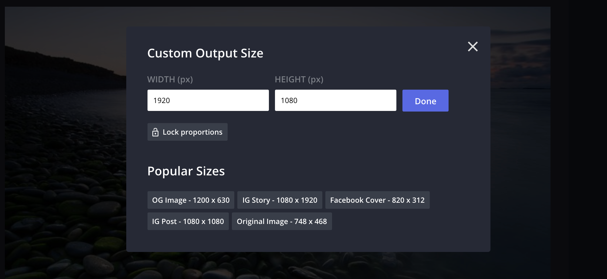Reset to Original Image 748 x 468
The image size is (607, 279).
[282, 221]
